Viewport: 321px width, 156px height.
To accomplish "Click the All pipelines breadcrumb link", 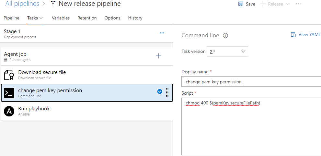I will pyautogui.click(x=22, y=4).
